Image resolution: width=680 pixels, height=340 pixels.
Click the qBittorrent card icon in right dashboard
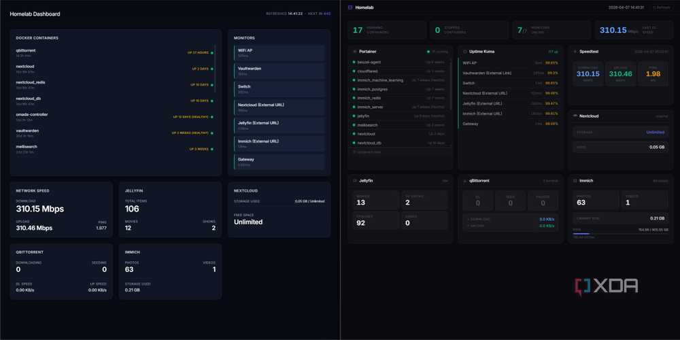click(x=465, y=181)
